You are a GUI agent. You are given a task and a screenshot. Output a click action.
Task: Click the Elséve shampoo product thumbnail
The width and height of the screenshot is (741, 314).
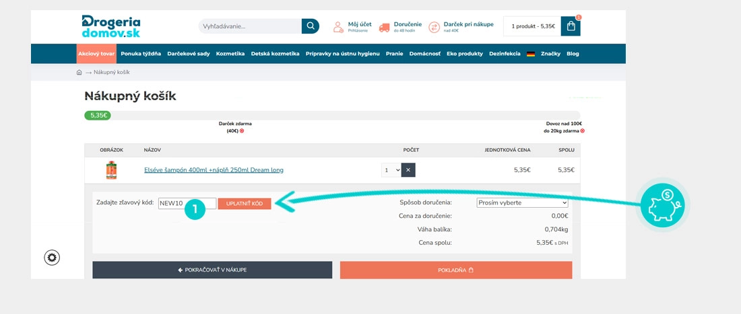coord(111,169)
